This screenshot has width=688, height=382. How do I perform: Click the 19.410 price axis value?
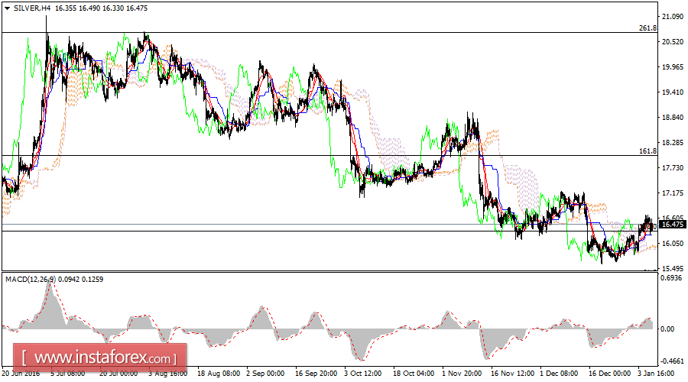(x=673, y=92)
